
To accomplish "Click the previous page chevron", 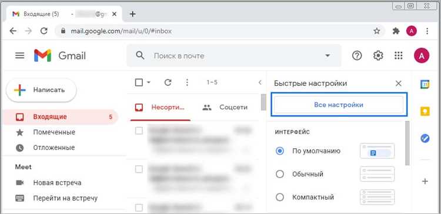I will [x=260, y=82].
